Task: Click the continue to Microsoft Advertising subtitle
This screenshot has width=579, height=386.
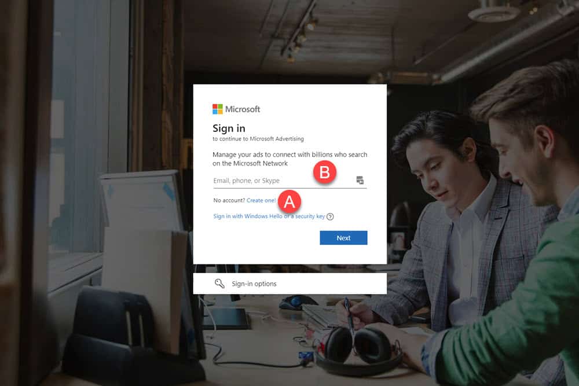Action: click(x=258, y=139)
